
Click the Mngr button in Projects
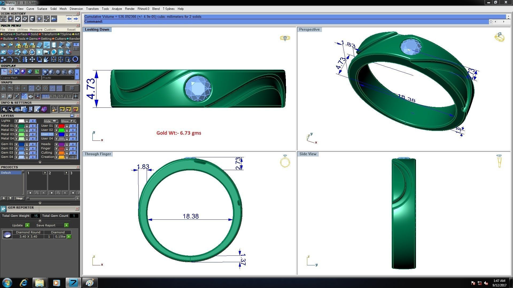pos(19,198)
